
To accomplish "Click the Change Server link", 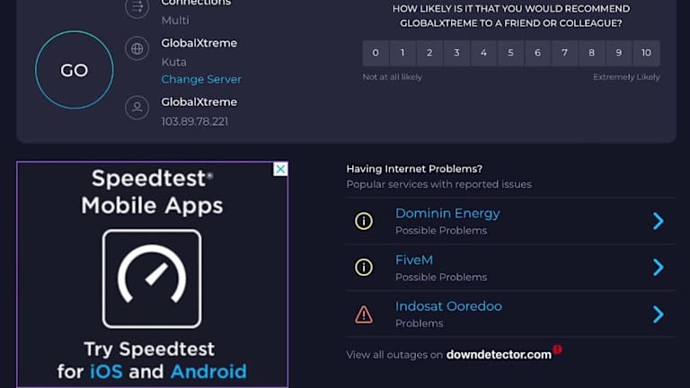I will tap(201, 79).
